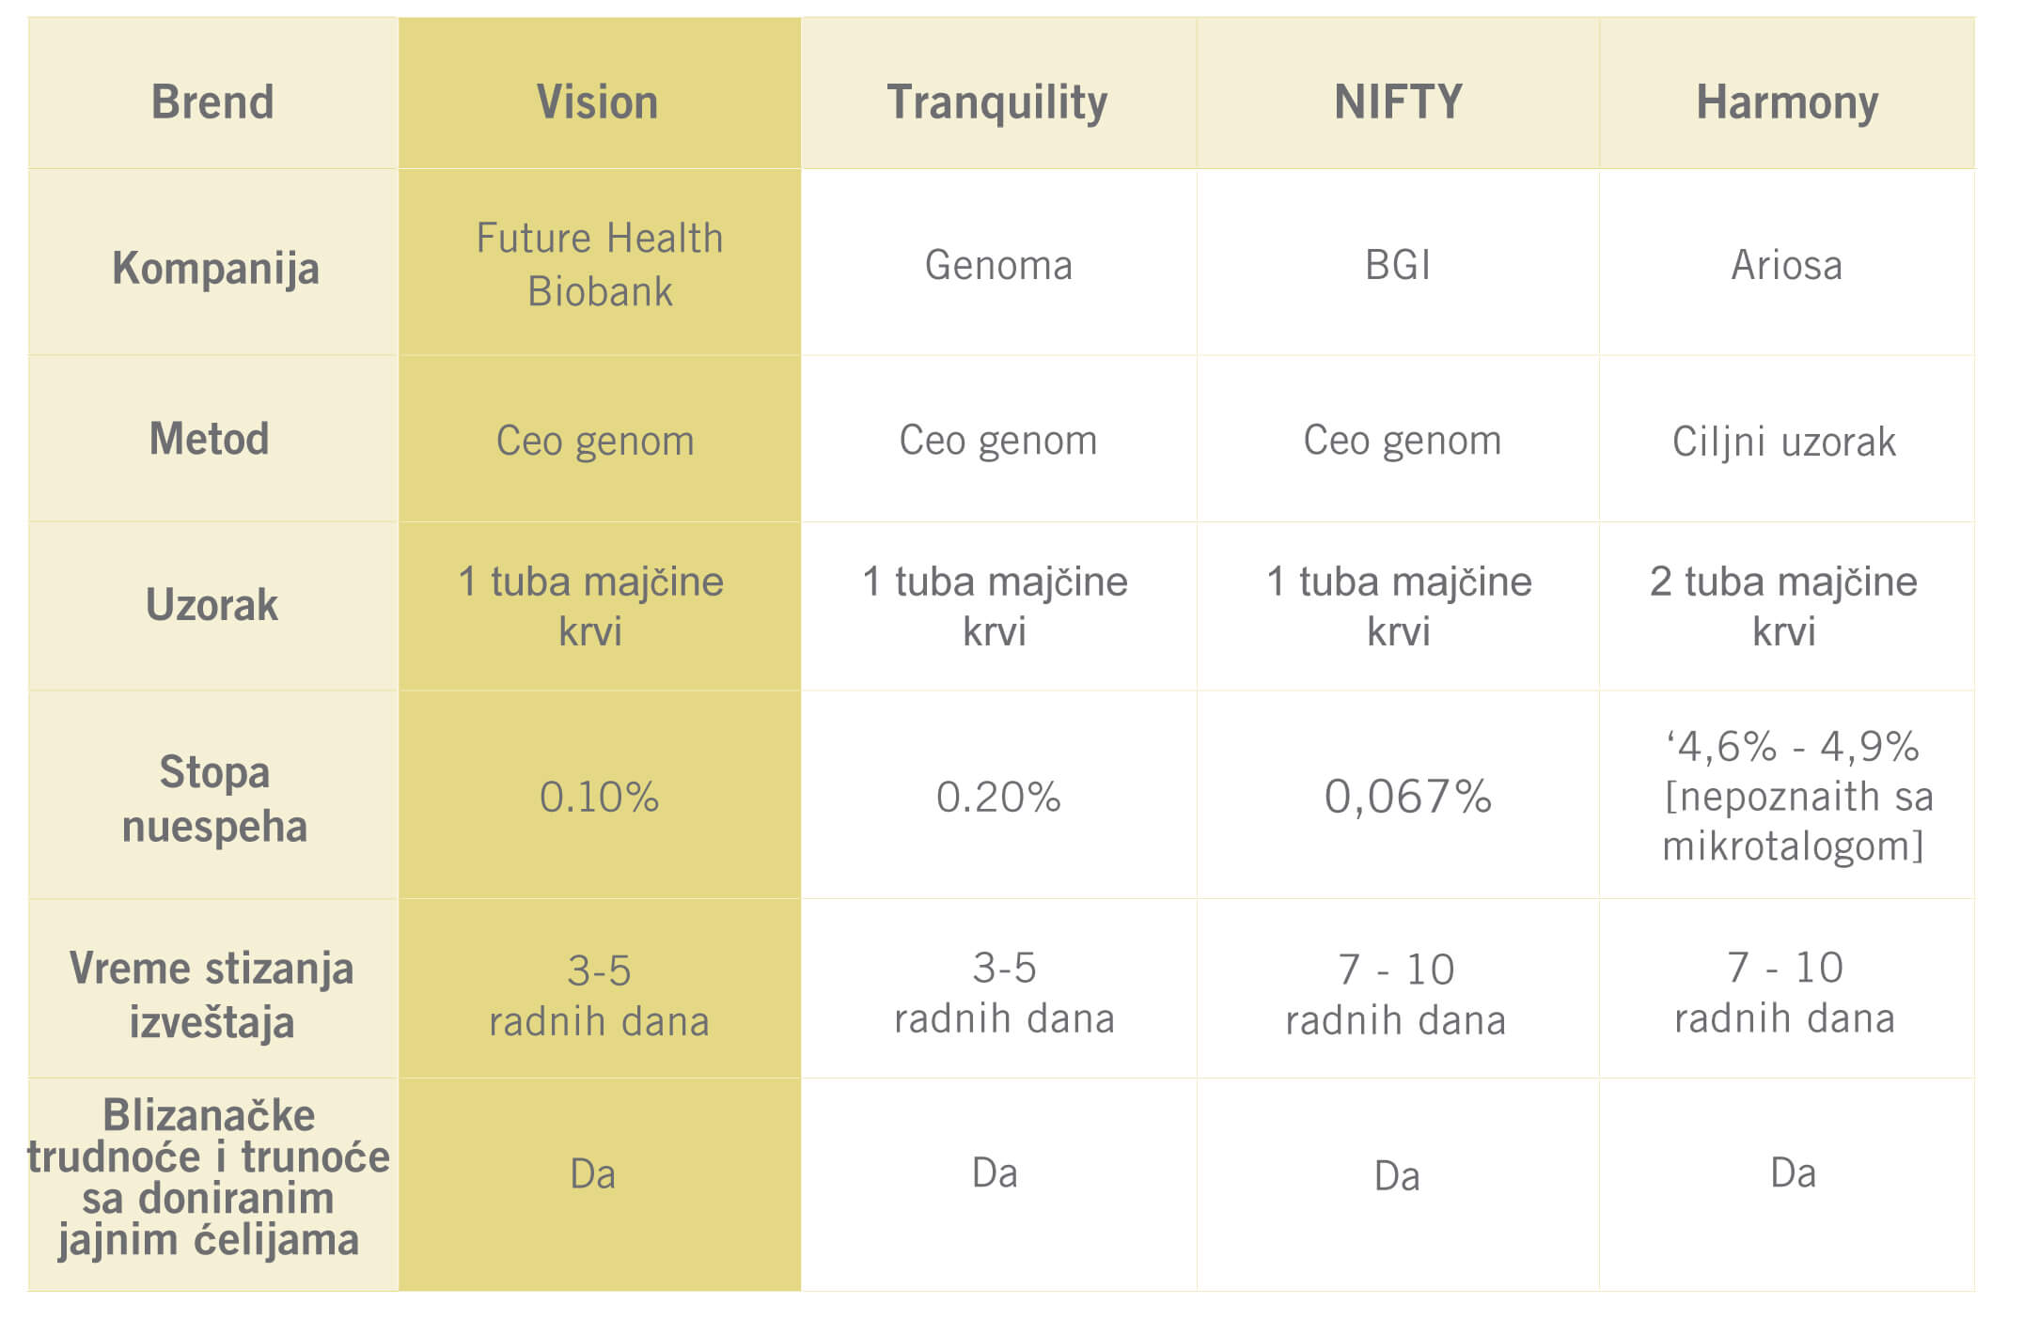Select the Blizanačke trudnoće row label
2023x1319 pixels.
tap(209, 1178)
